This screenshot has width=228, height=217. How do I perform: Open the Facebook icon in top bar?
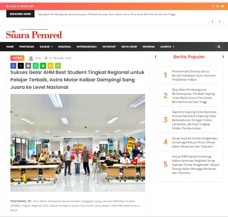tap(213, 6)
